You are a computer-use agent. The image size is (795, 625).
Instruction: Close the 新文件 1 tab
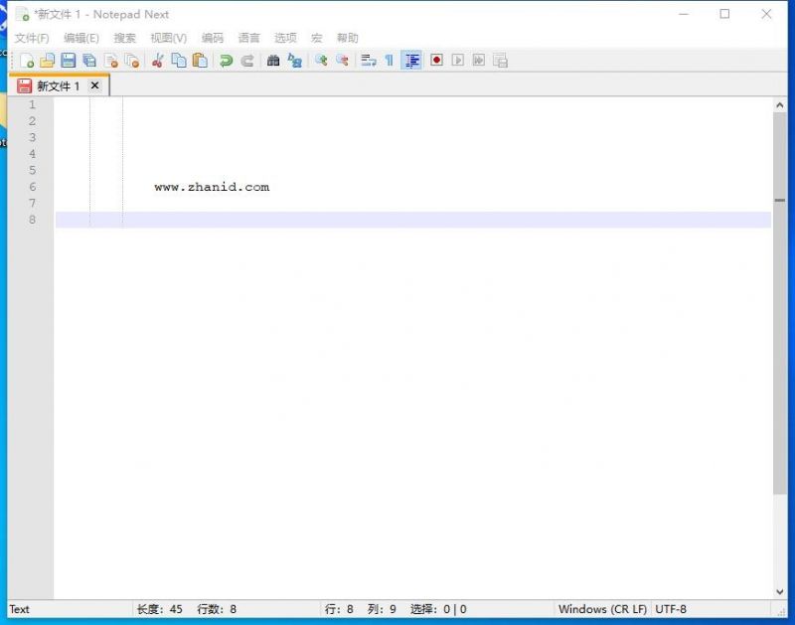pyautogui.click(x=94, y=85)
